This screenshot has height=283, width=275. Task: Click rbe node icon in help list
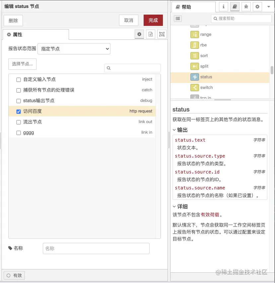click(195, 45)
